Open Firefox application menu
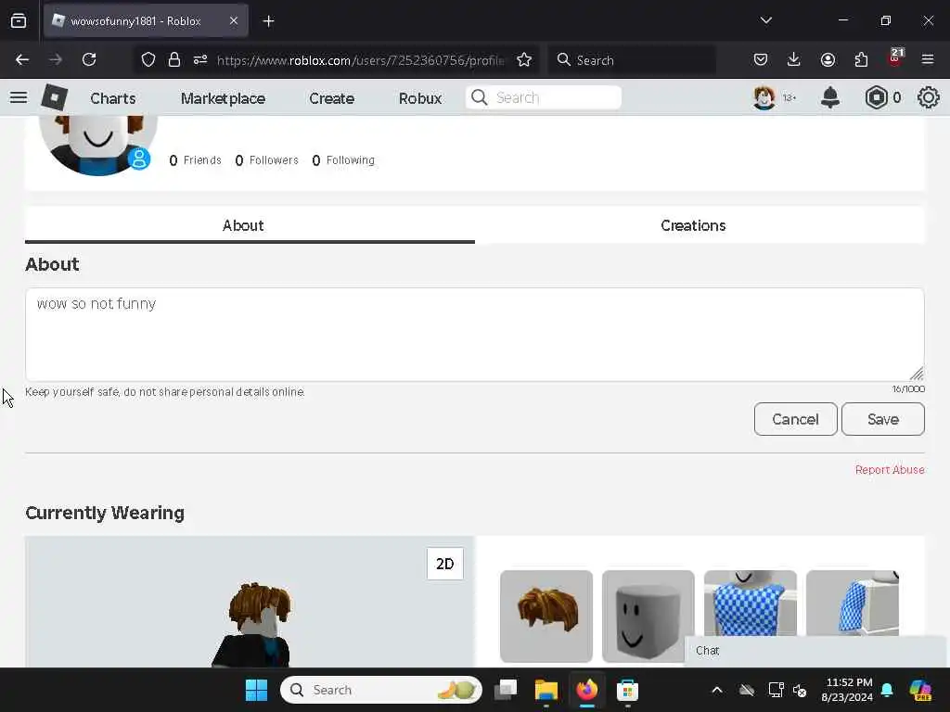 (x=928, y=60)
